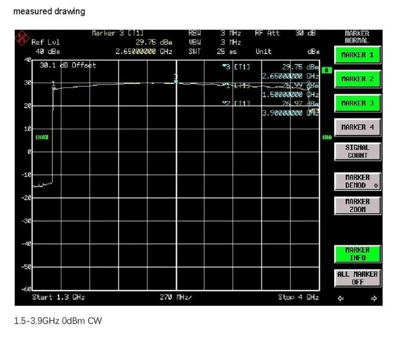The height and width of the screenshot is (339, 395).
Task: Disable the MARKER 3 softkey
Action: tap(357, 103)
